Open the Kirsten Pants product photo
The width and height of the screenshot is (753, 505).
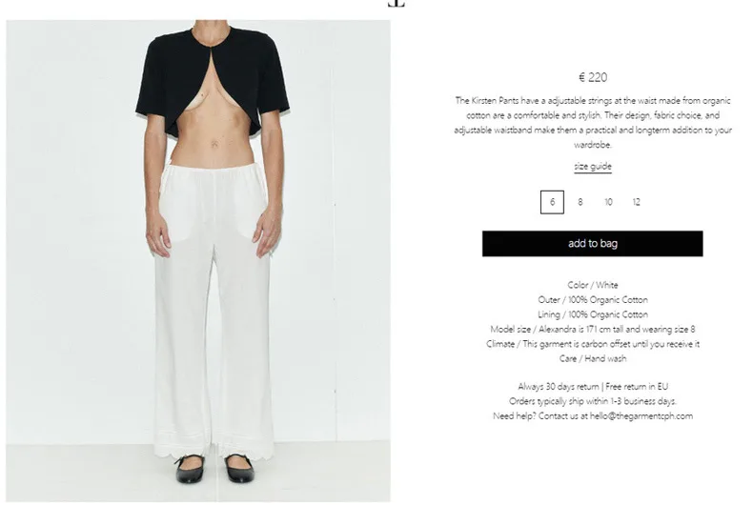198,261
